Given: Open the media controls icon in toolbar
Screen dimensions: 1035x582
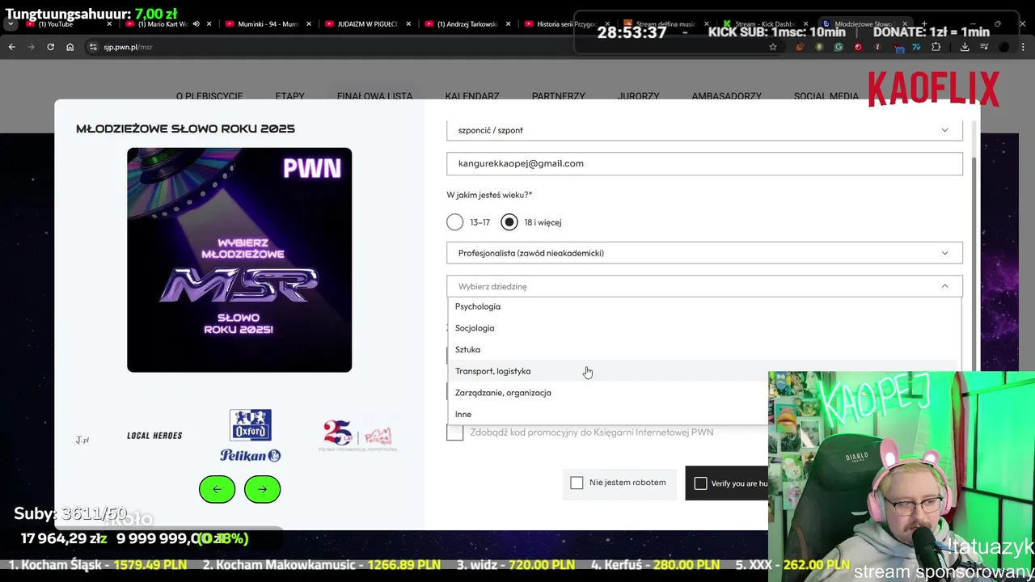Looking at the screenshot, I should [x=984, y=47].
